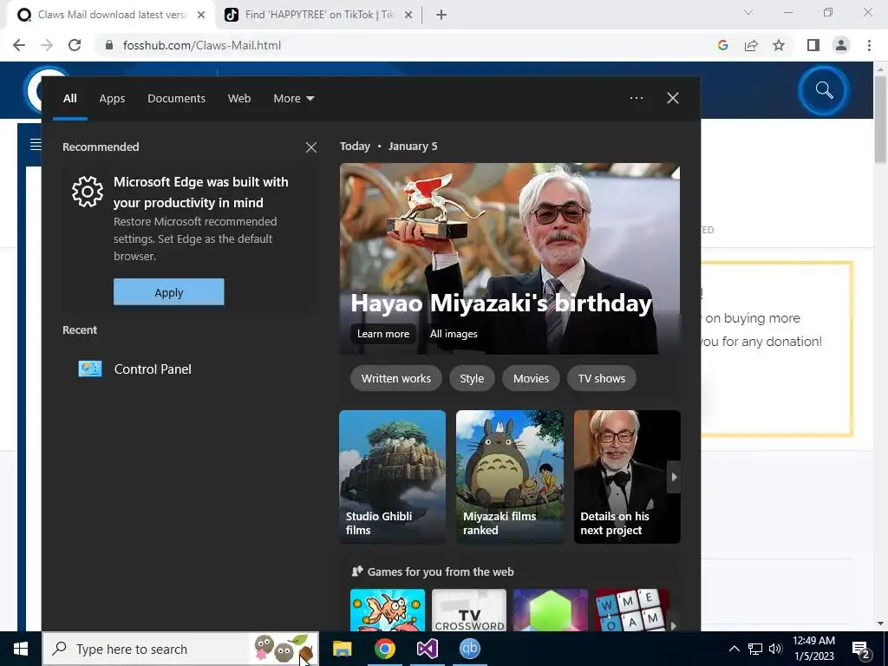Switch to the Apps search tab
The height and width of the screenshot is (666, 888).
(112, 99)
